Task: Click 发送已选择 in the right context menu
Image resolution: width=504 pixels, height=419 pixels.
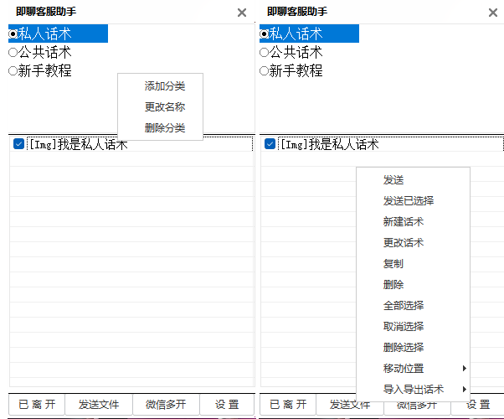Action: (408, 201)
